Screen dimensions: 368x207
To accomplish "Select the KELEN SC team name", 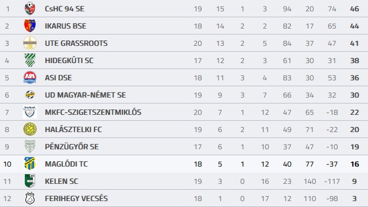I will point(62,181).
